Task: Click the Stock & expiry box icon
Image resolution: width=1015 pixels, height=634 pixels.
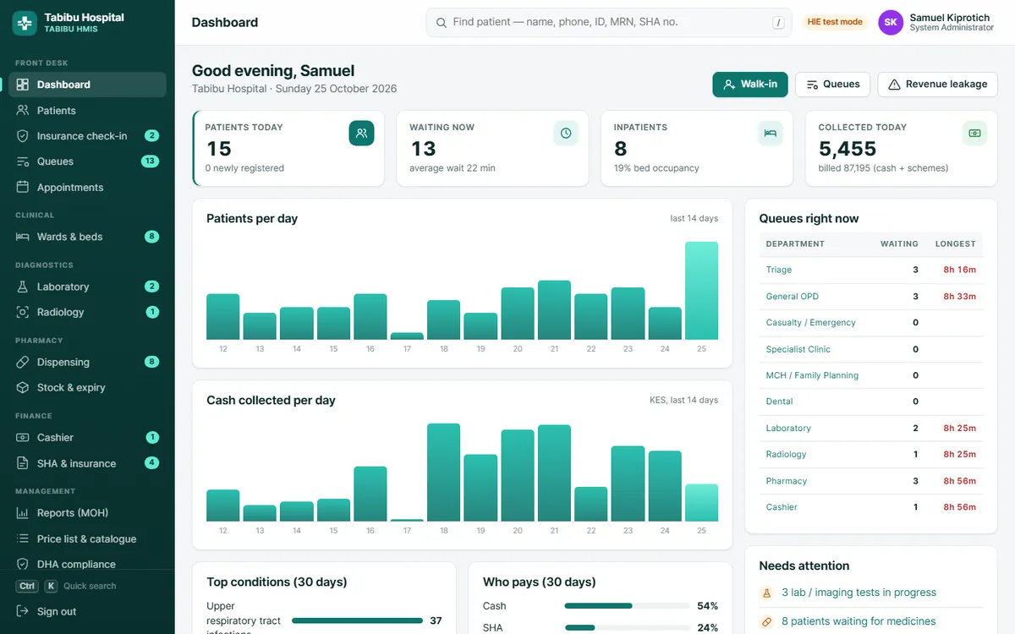Action: coord(23,387)
